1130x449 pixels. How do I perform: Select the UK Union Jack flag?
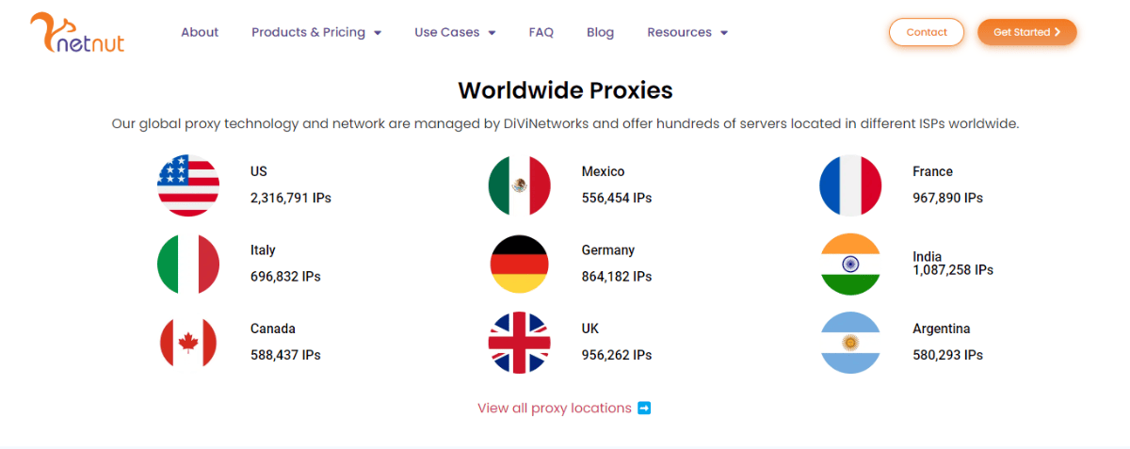tap(519, 343)
